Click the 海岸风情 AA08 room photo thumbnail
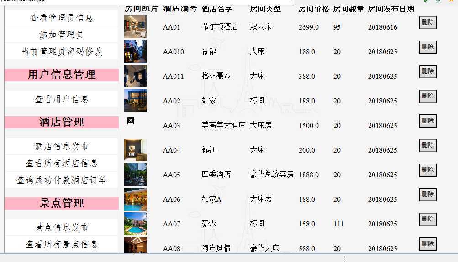This screenshot has height=262, width=458. 136,245
